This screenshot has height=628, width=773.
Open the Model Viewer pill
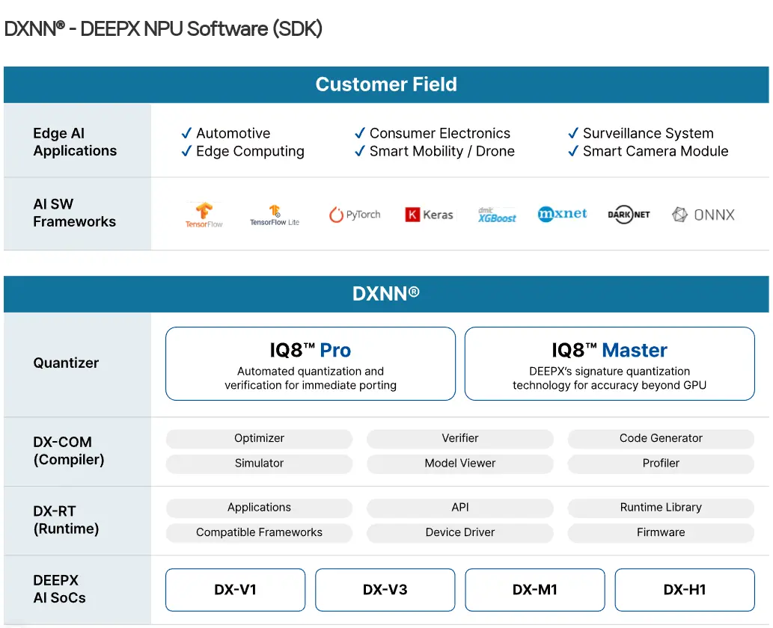point(459,464)
